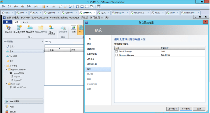Click the 建立 VM 網路 ribbon icon
The image size is (210, 113).
pos(51,29)
